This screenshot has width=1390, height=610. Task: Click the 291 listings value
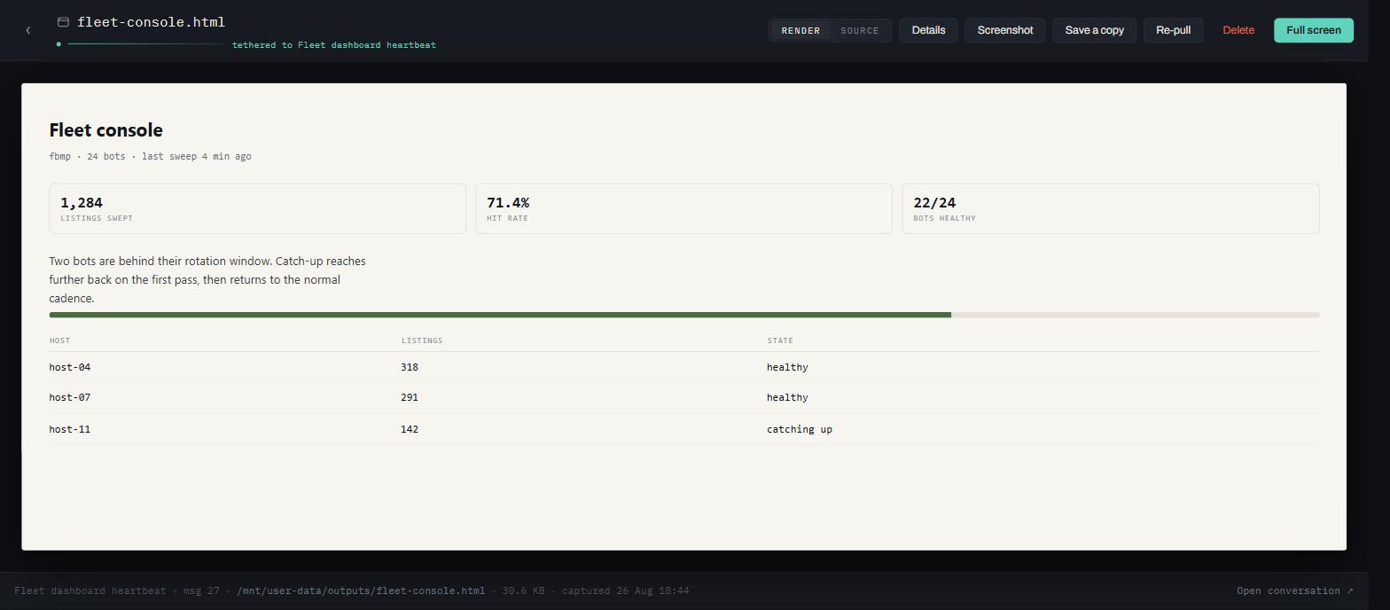(410, 397)
